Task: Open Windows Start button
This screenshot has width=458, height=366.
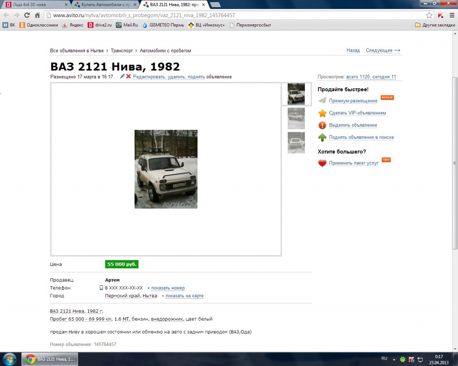Action: pos(10,359)
